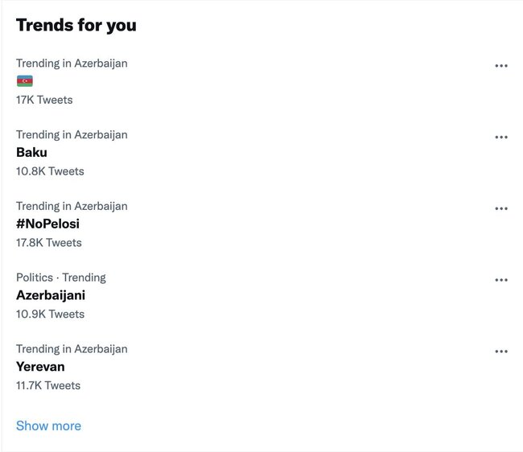
Task: Click Politics · Trending category label
Action: pyautogui.click(x=61, y=277)
